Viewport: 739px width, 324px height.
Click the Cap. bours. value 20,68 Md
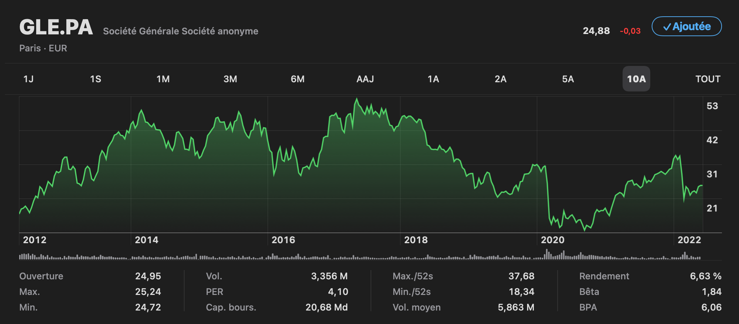click(327, 307)
